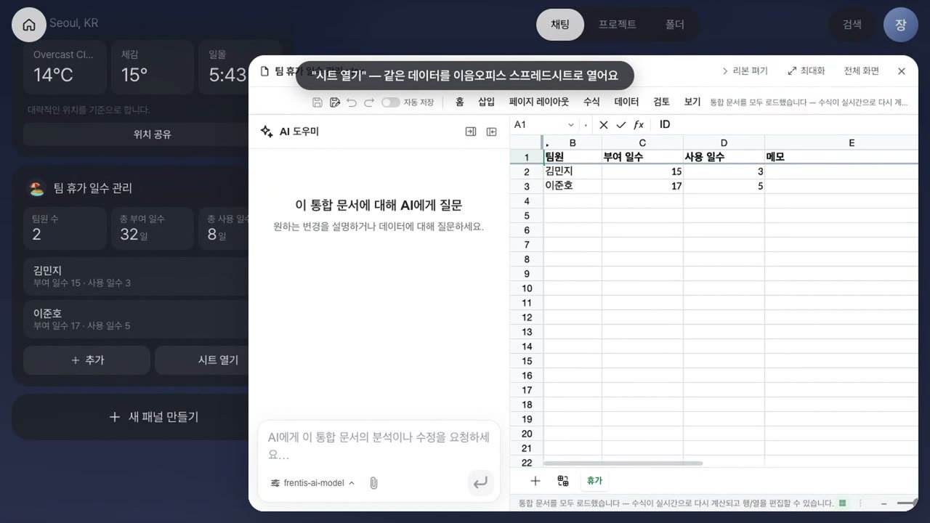Screen dimensions: 930x523
Task: Open the 장 user avatar menu
Action: [x=900, y=25]
